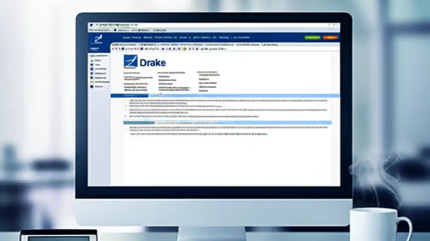
Task: Select the third sidebar icon from the top
Action: click(x=91, y=69)
